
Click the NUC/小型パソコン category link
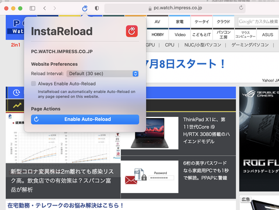[x=203, y=45]
